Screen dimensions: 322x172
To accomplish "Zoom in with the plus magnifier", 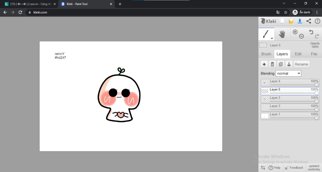I will (x=295, y=32).
